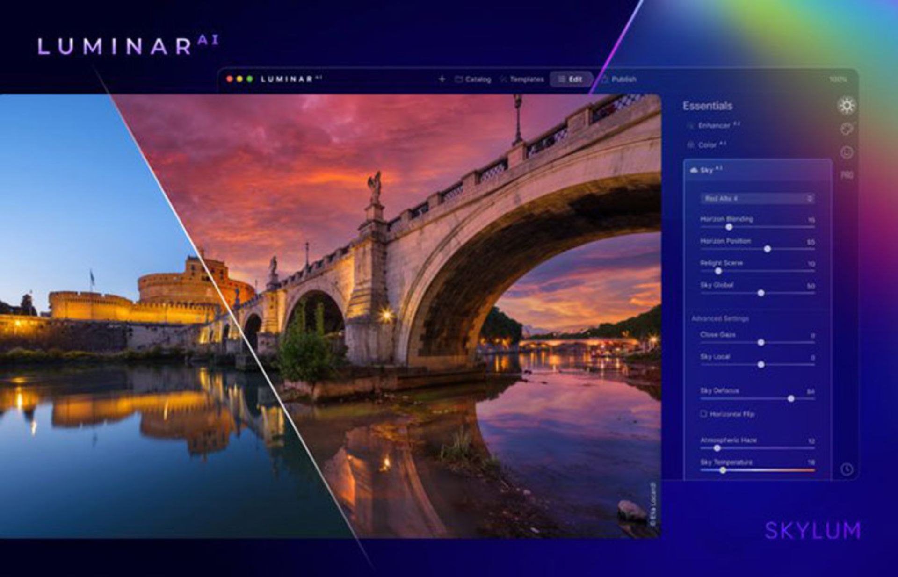Click the plus icon to add photos
The height and width of the screenshot is (577, 898).
[442, 79]
